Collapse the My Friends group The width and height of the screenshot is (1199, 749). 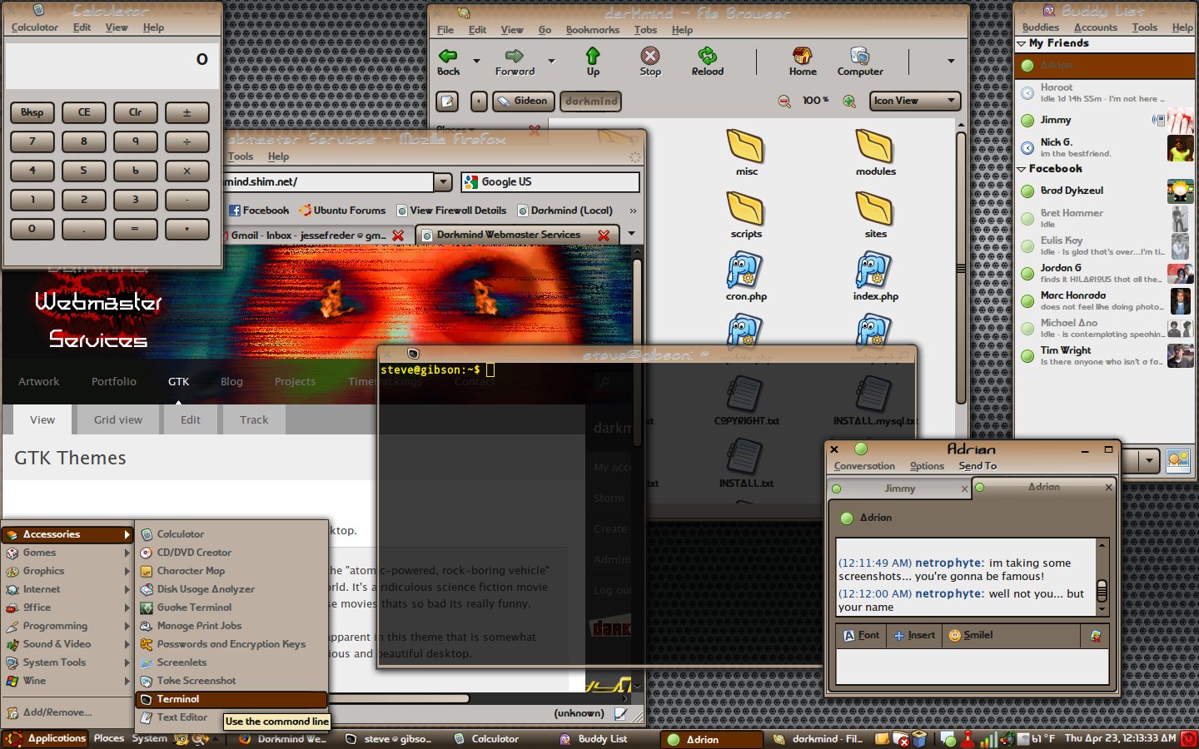pos(1022,43)
